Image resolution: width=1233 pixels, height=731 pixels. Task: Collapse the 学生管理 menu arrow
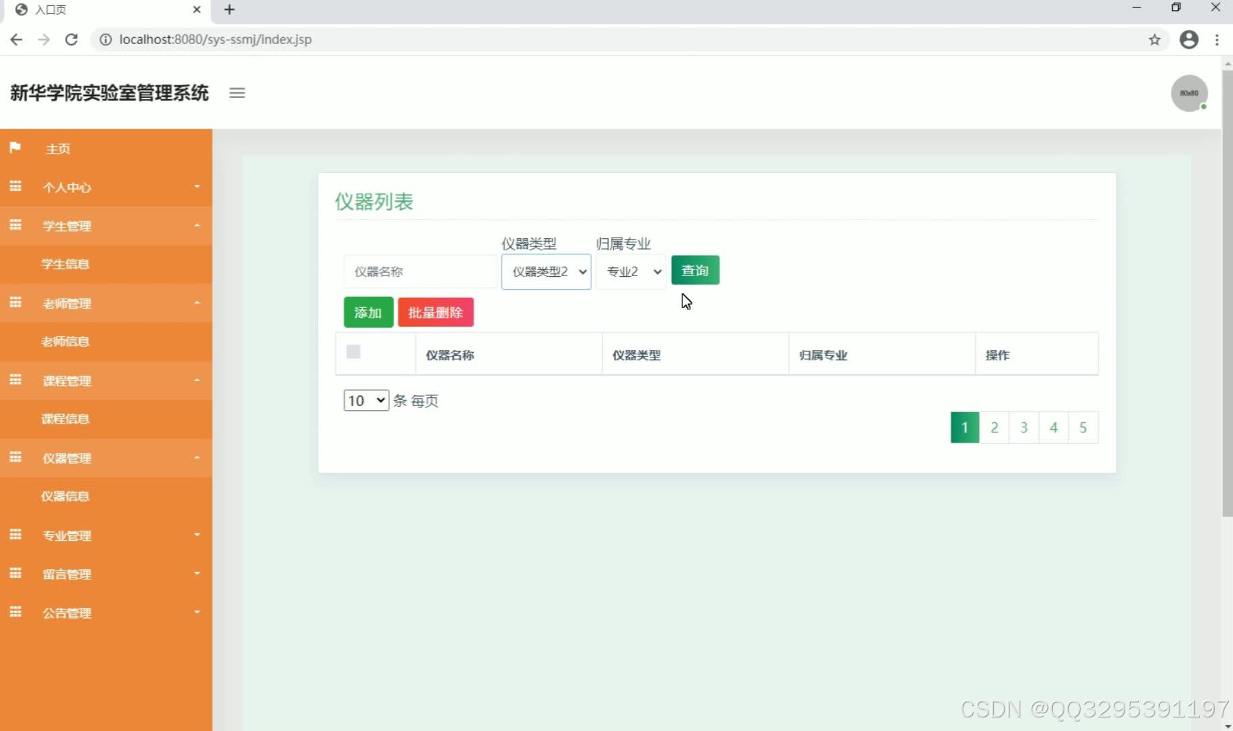click(197, 225)
